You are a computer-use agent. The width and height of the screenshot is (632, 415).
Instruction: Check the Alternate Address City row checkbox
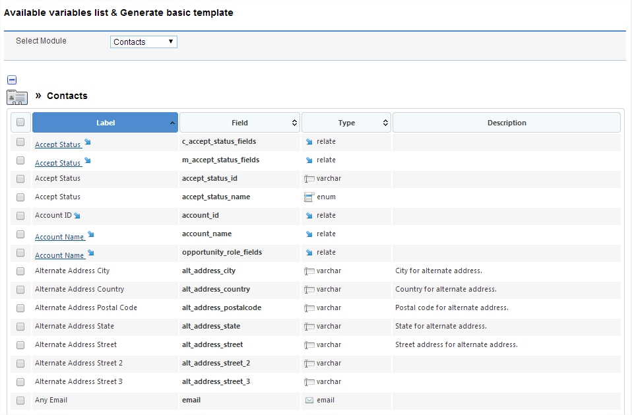click(x=20, y=271)
